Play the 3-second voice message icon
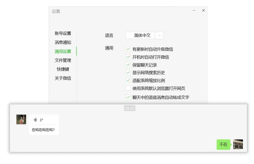Screen dimensions: 254x164 click(x=35, y=120)
